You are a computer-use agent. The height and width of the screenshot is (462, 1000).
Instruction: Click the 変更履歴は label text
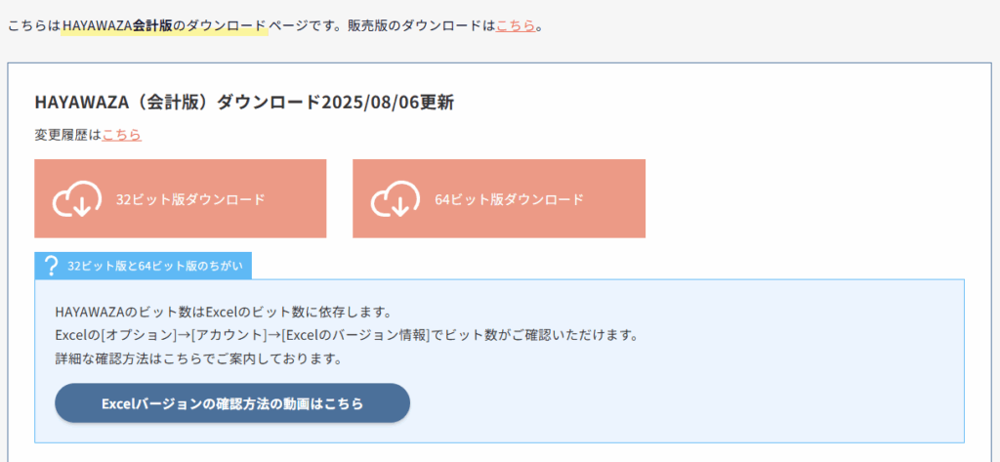(x=68, y=135)
